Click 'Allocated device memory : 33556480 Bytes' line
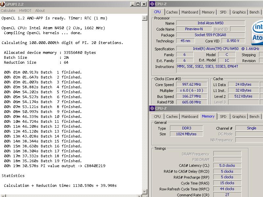 point(50,53)
